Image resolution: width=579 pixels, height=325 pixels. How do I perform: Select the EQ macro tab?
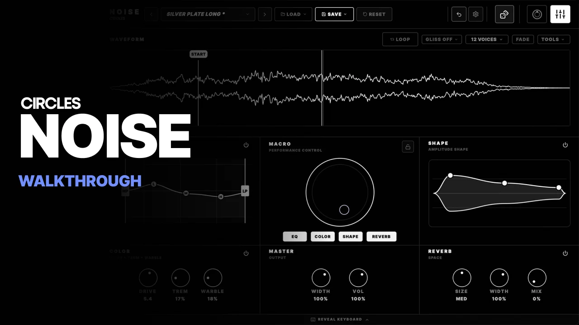click(295, 237)
